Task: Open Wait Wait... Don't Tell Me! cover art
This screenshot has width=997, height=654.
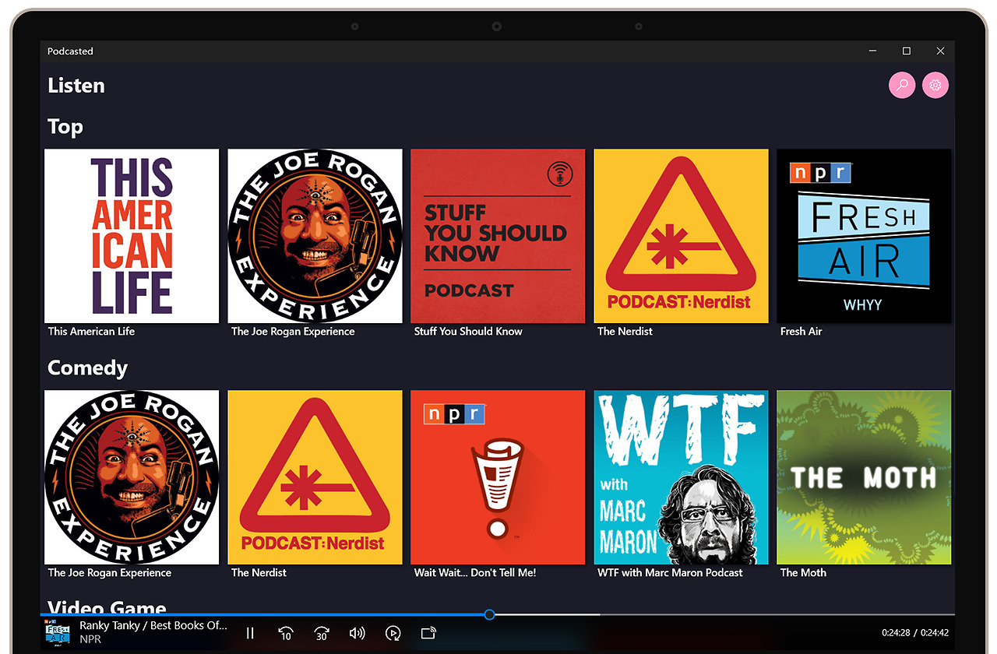Action: (x=498, y=477)
